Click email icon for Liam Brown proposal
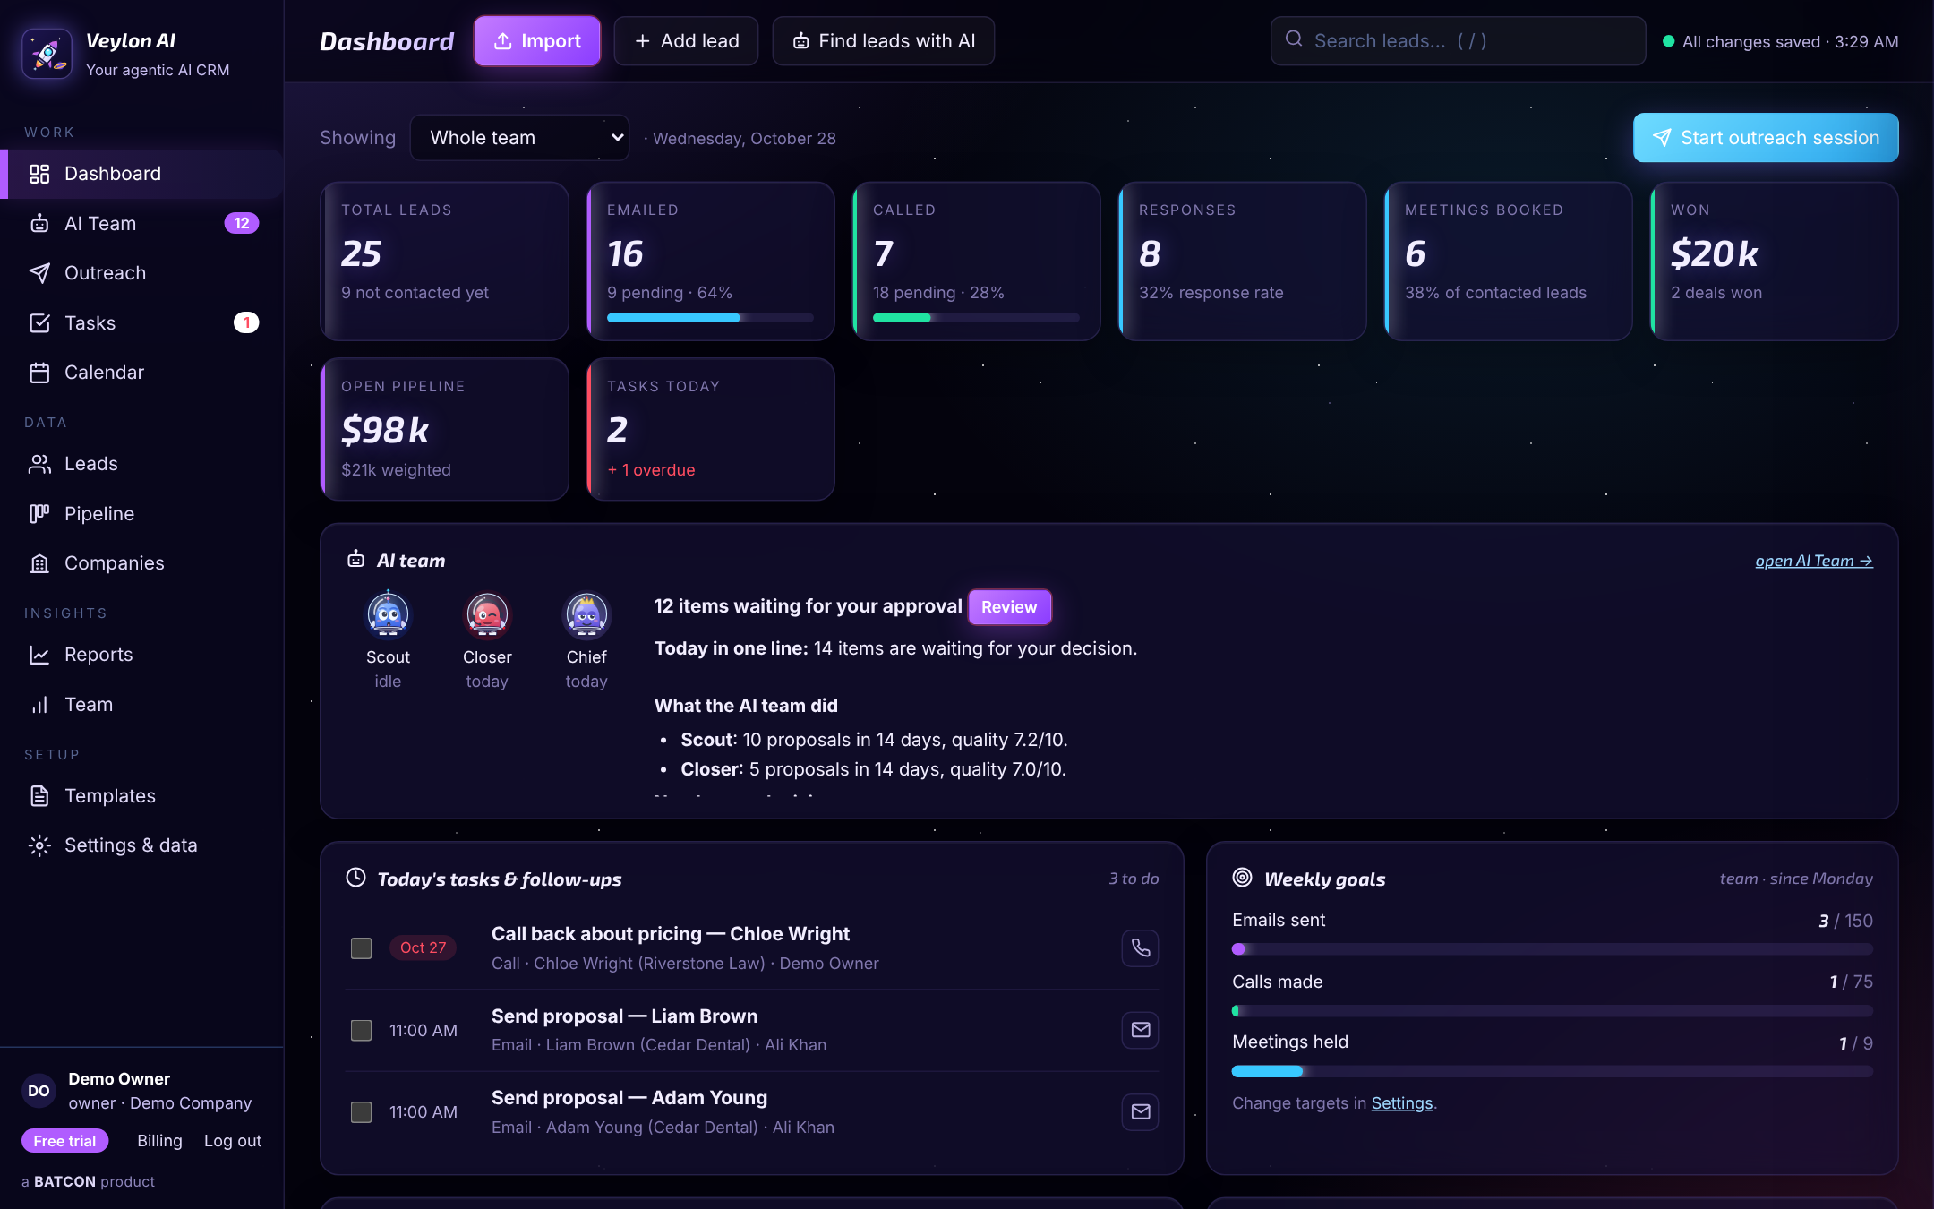The height and width of the screenshot is (1209, 1934). [1140, 1030]
